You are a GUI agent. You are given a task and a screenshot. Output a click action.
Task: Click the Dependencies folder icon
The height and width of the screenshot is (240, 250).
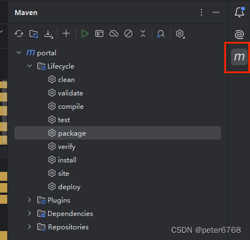(41, 214)
